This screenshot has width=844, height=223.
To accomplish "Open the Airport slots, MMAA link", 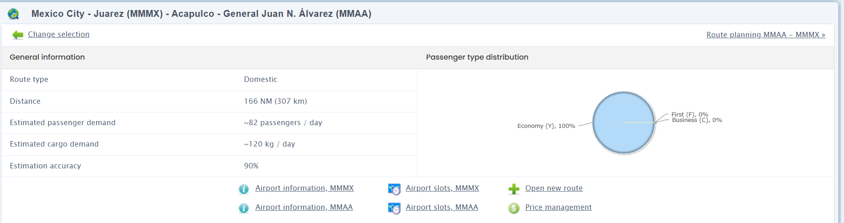I will pyautogui.click(x=442, y=207).
